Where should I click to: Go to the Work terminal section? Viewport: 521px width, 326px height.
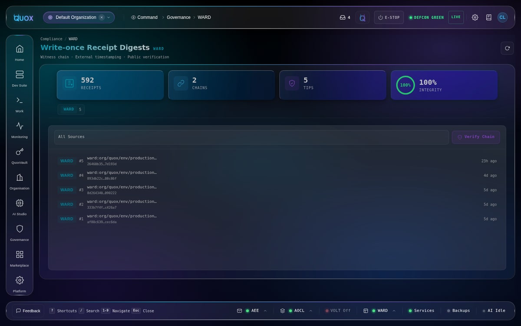coord(20,103)
